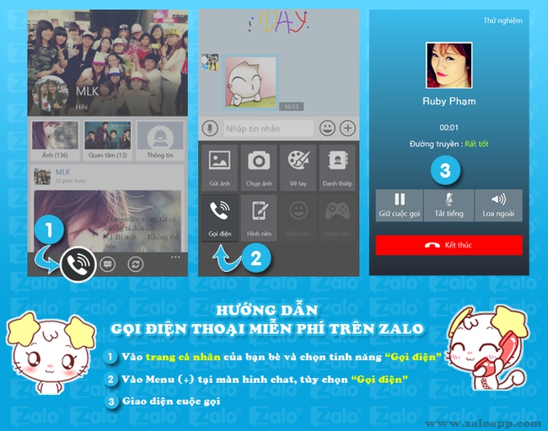The image size is (548, 431).
Task: Tap the 22 phút trước post time
Action: coord(70,181)
